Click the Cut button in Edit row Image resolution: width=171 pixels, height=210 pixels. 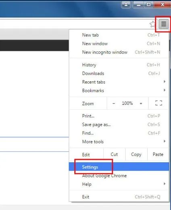click(x=115, y=154)
